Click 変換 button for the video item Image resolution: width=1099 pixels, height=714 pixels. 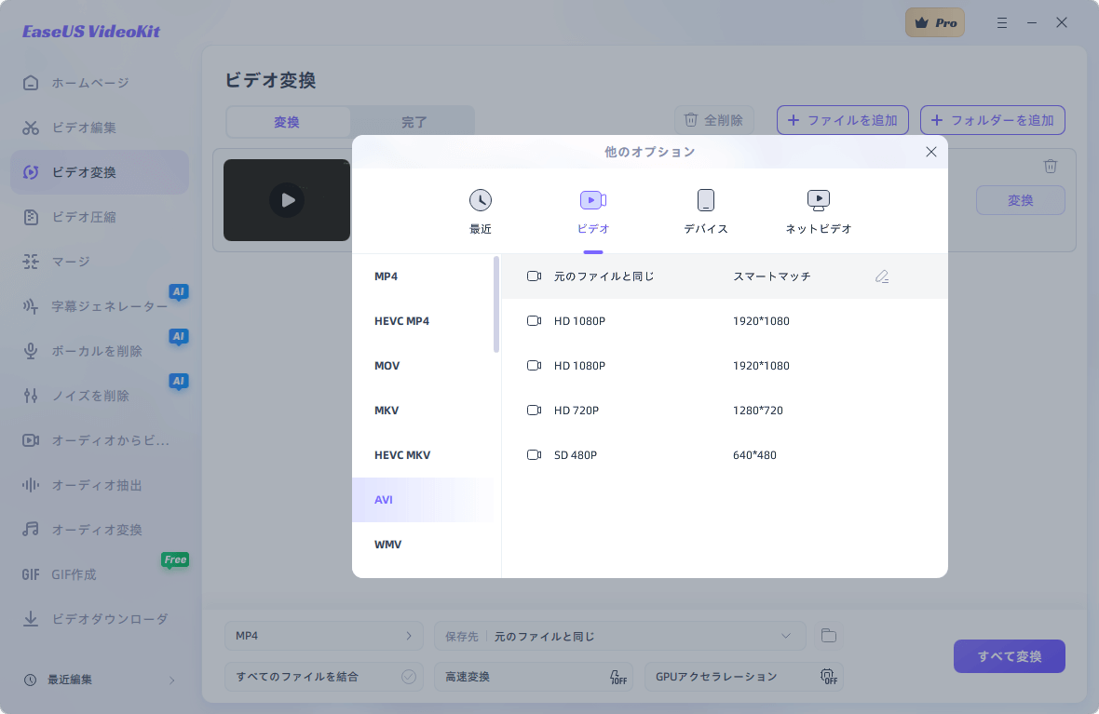click(1021, 200)
